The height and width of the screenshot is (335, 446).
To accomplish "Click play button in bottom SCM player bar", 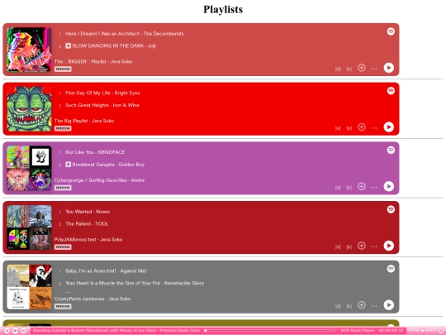I will coord(15,331).
